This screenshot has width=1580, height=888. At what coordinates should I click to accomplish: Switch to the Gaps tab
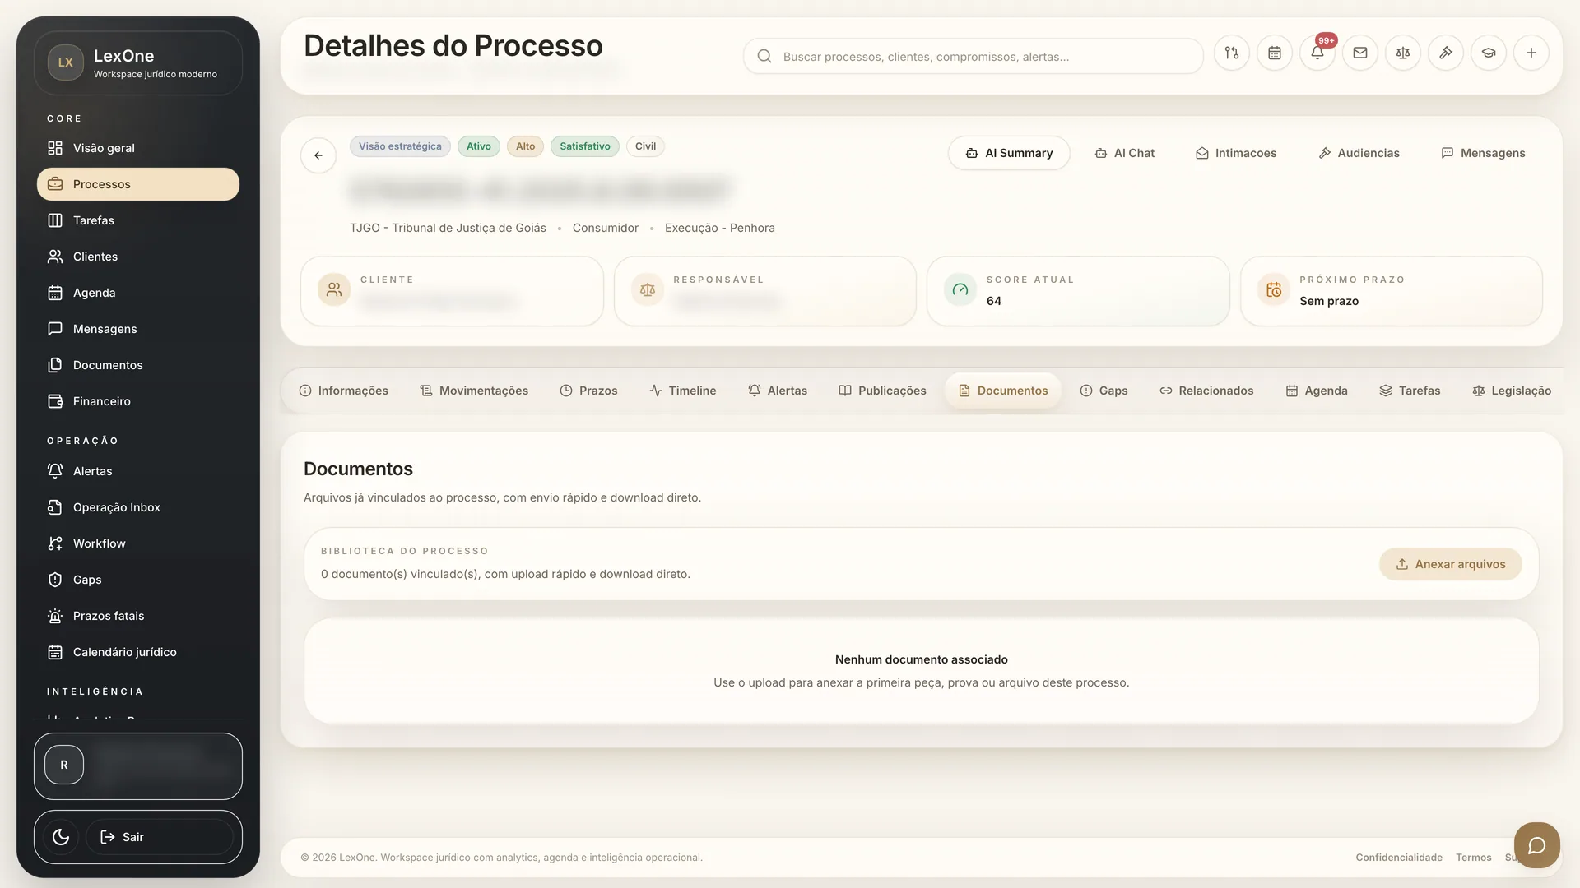[1104, 391]
